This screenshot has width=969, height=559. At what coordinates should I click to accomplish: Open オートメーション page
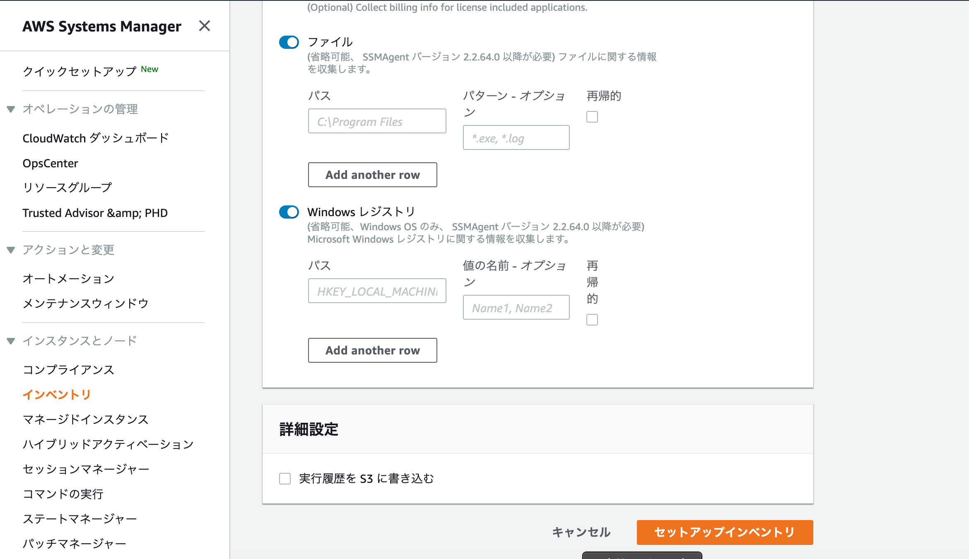tap(68, 279)
